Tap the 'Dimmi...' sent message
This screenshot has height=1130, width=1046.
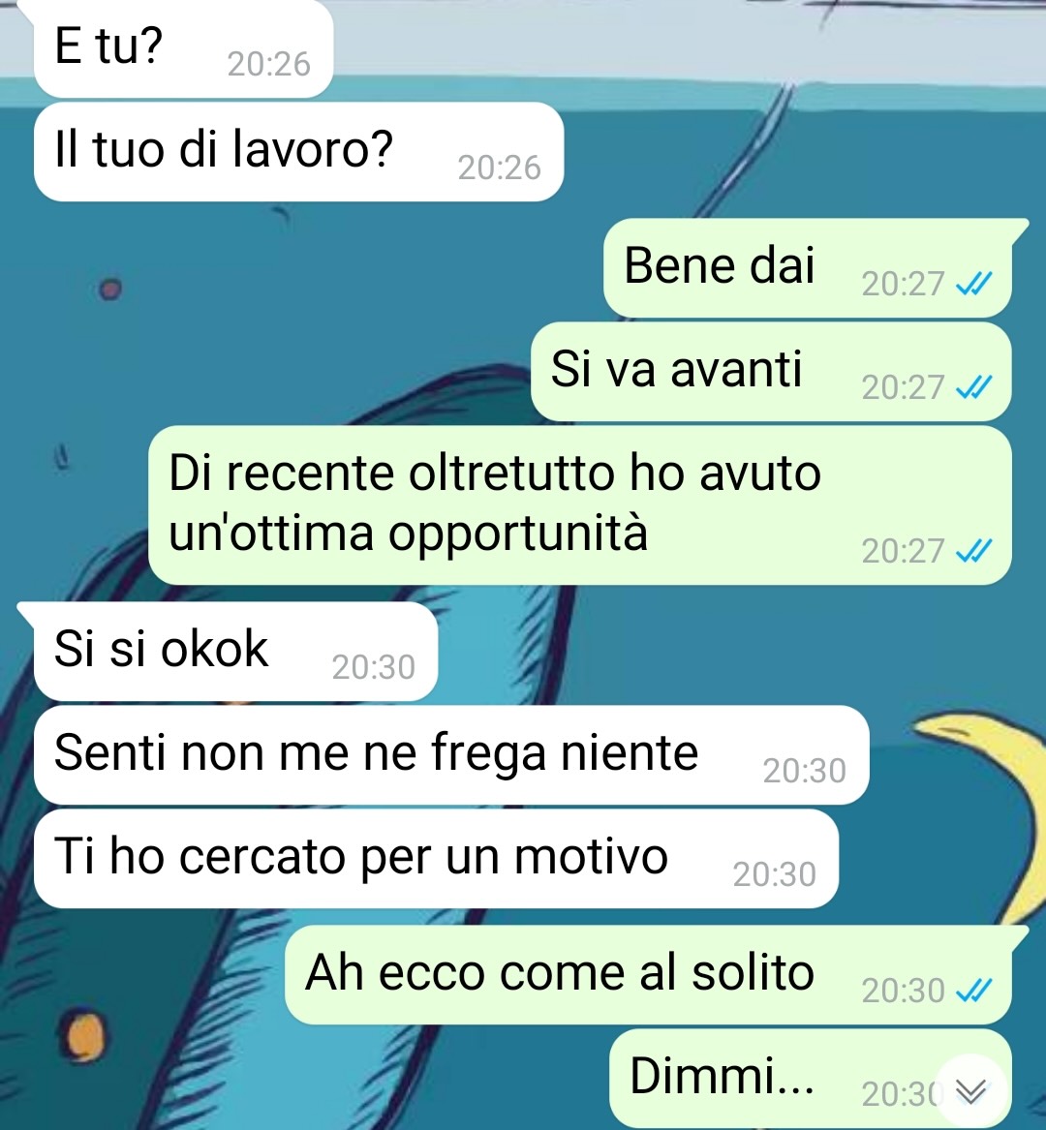[811, 1079]
